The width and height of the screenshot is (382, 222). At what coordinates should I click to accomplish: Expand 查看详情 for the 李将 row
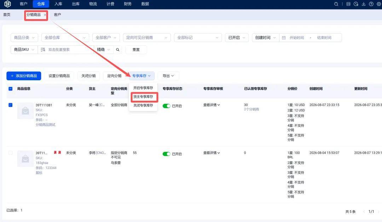(x=212, y=153)
